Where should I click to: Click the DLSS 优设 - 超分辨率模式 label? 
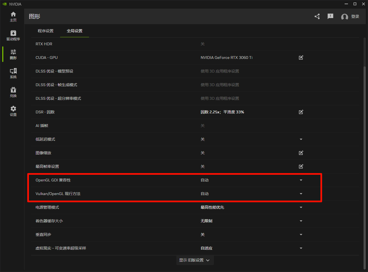[58, 98]
